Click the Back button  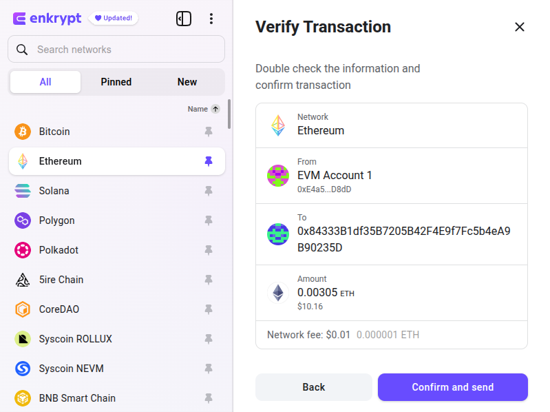(x=313, y=387)
